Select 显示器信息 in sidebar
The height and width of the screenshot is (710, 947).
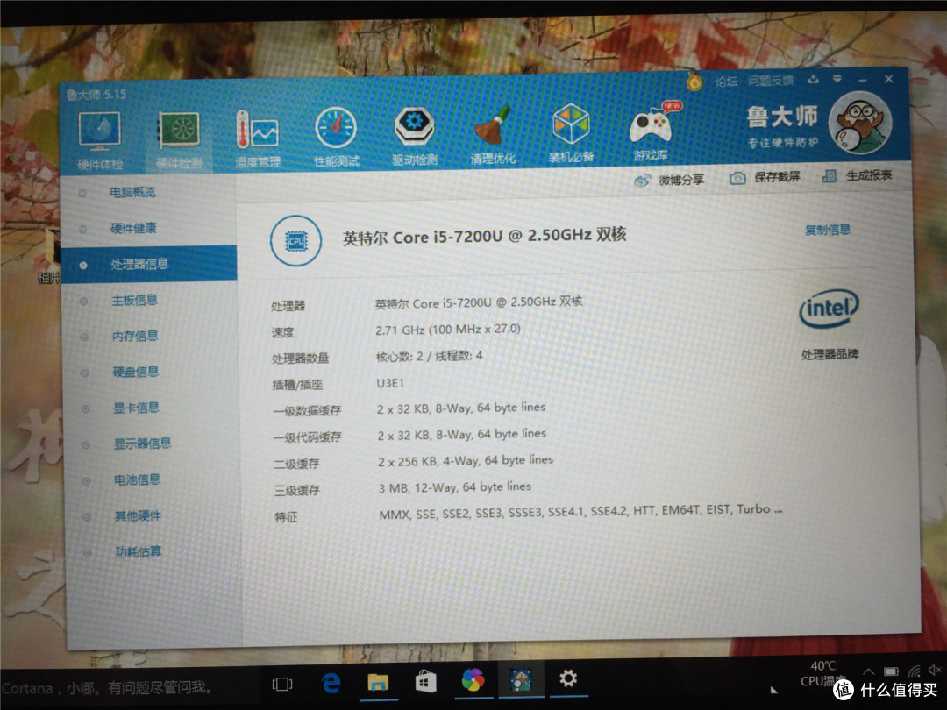pos(143,444)
